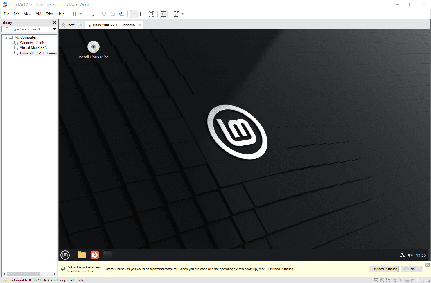Click the library horizontal scrollbar thumb
This screenshot has height=283, width=431.
tap(24, 274)
